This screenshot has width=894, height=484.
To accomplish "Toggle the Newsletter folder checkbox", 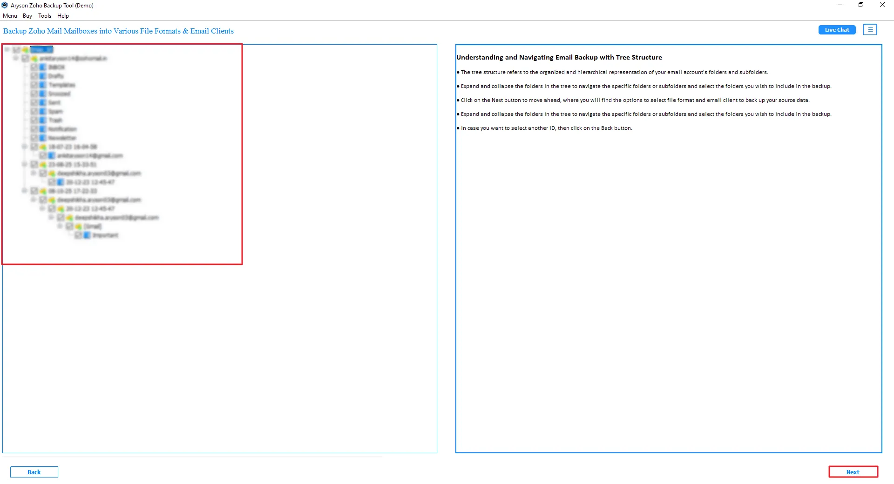I will (34, 138).
